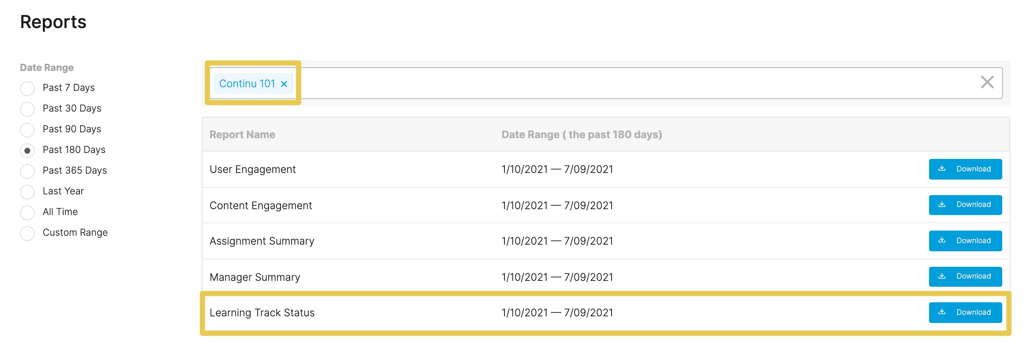Pick the All Time date range
Viewport: 1034px width, 354px height.
coord(27,212)
